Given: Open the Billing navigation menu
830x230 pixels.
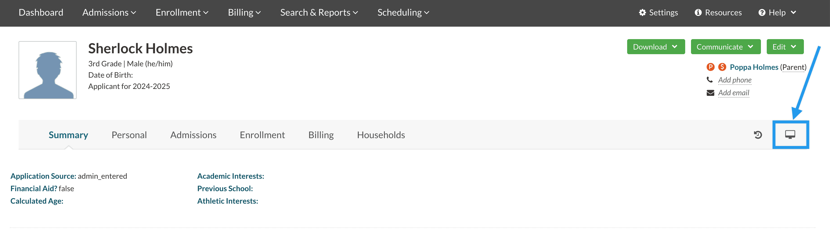Looking at the screenshot, I should [x=244, y=12].
